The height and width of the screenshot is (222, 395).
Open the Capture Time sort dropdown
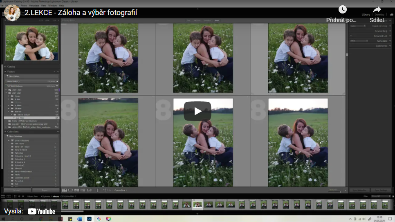121,190
